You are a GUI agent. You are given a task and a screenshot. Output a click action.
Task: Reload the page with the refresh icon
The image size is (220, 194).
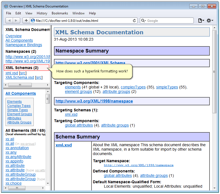(134, 20)
